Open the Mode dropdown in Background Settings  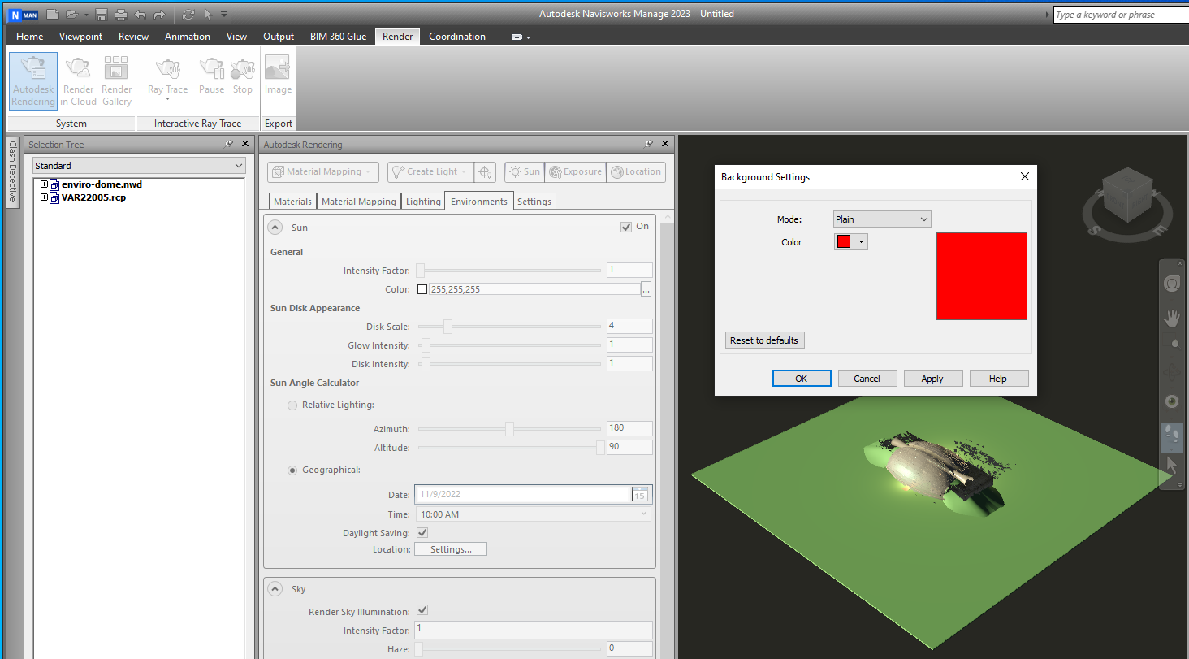[x=882, y=219]
